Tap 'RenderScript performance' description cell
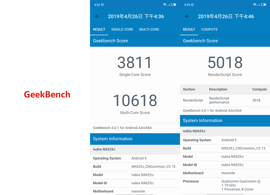Viewport: 270px width, 195px height. [219, 100]
